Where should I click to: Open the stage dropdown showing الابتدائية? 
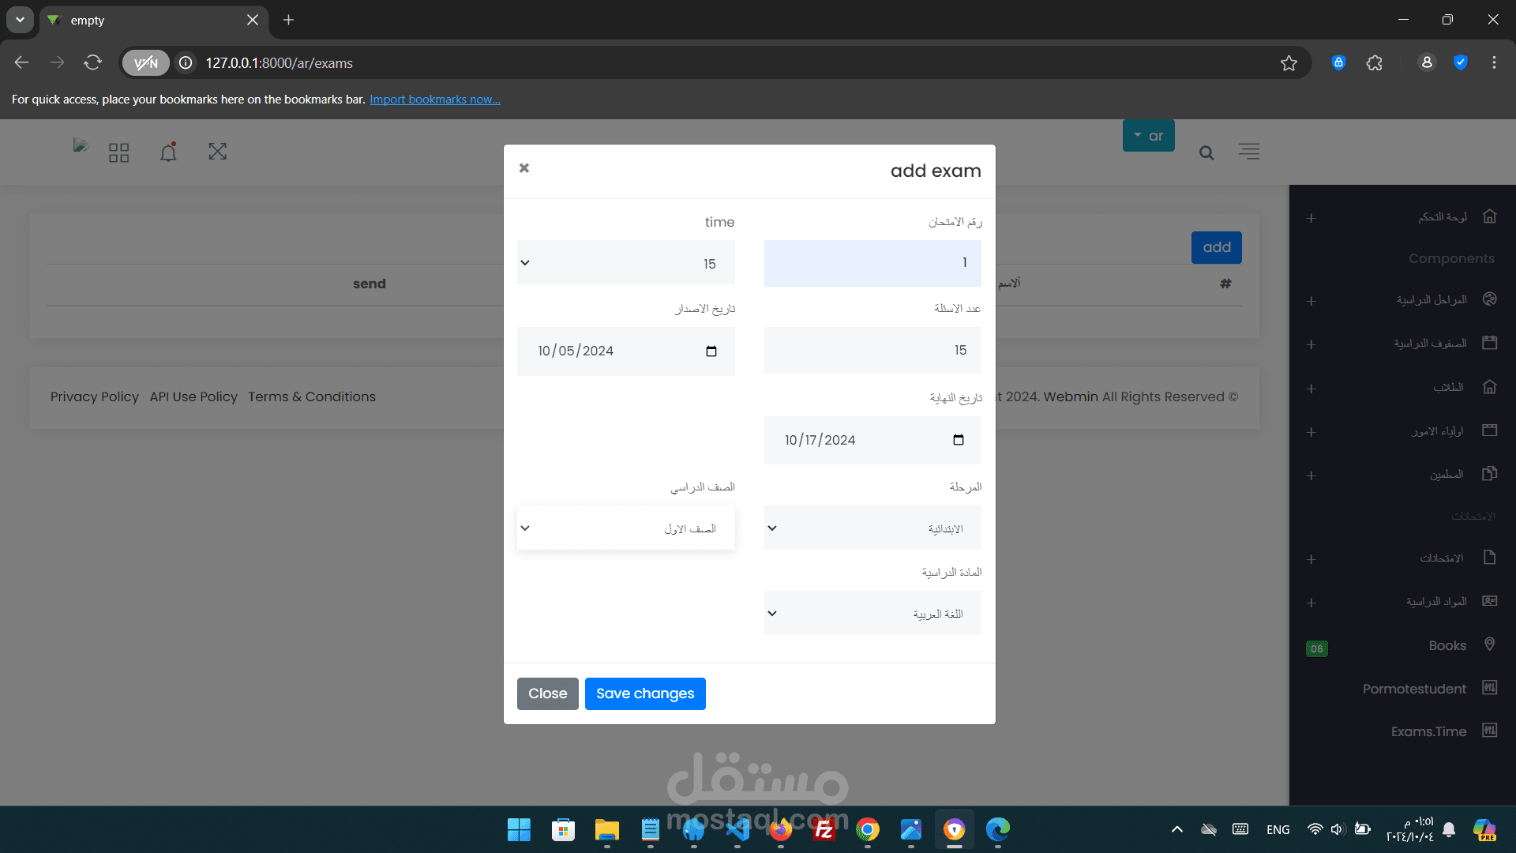(x=872, y=528)
